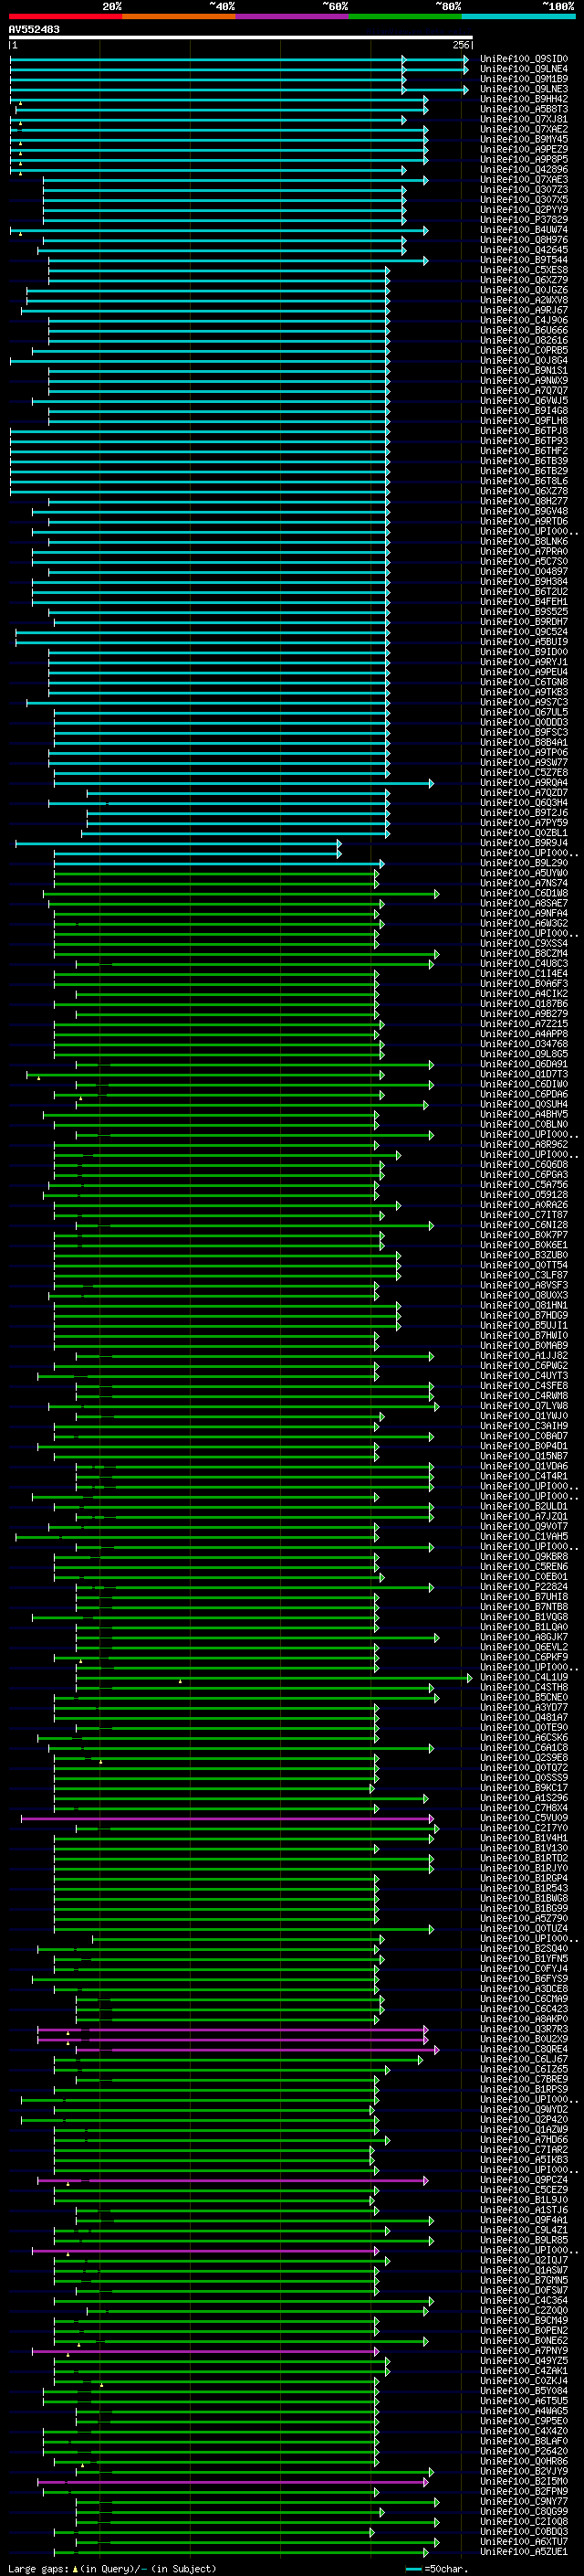This screenshot has width=584, height=2576.
Task: Click the red ~20% identity legend bar
Action: (x=65, y=16)
